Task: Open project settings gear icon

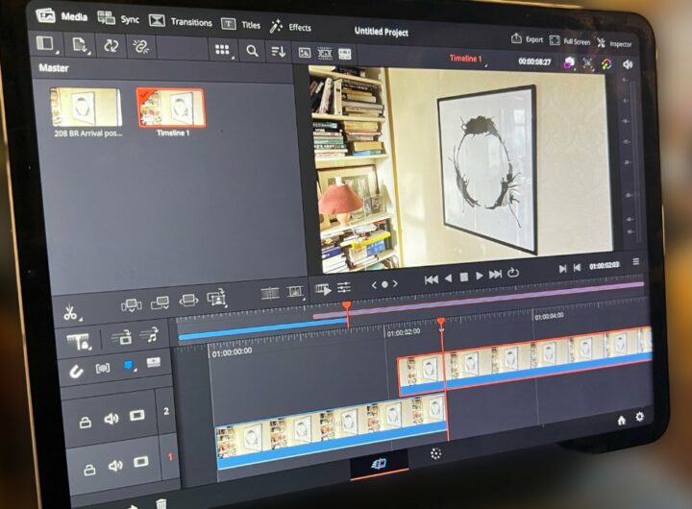Action: 640,417
